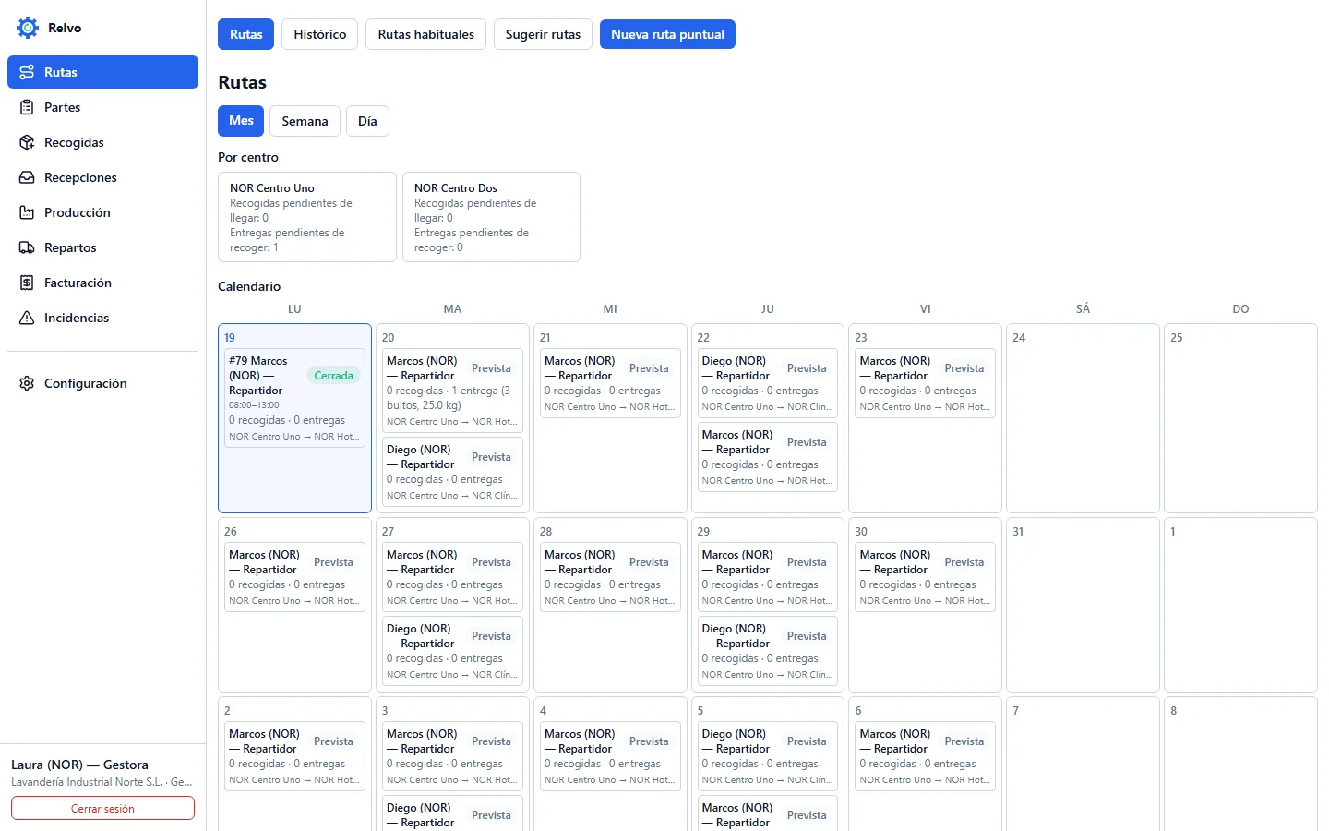The height and width of the screenshot is (831, 1329).
Task: Open Diego route on day 20
Action: coord(452,472)
